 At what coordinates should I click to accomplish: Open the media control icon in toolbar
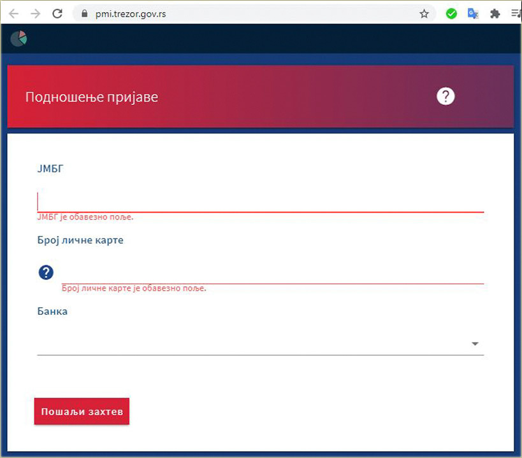(516, 13)
